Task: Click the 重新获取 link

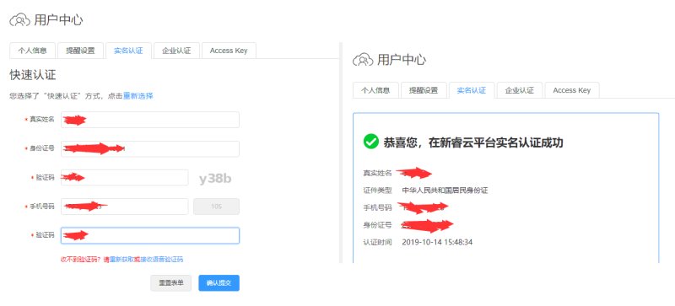Action: click(121, 259)
